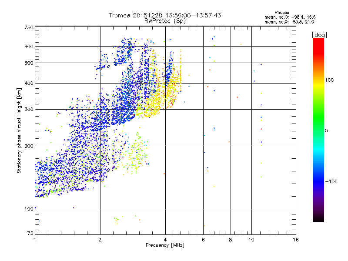Click the 'Stationary phase Virtual Height [km]' axis title
Image resolution: width=348 pixels, height=261 pixels.
click(x=19, y=130)
